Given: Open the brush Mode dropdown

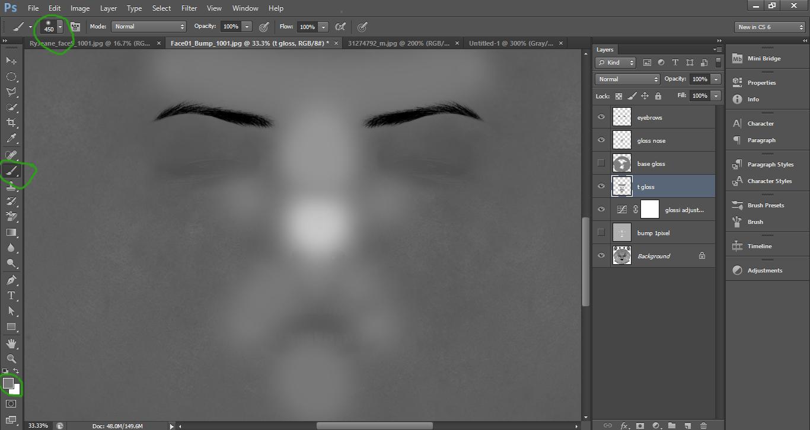Looking at the screenshot, I should coord(149,27).
